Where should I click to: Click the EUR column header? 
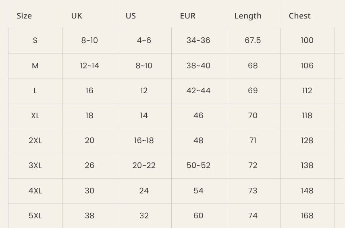tap(187, 16)
